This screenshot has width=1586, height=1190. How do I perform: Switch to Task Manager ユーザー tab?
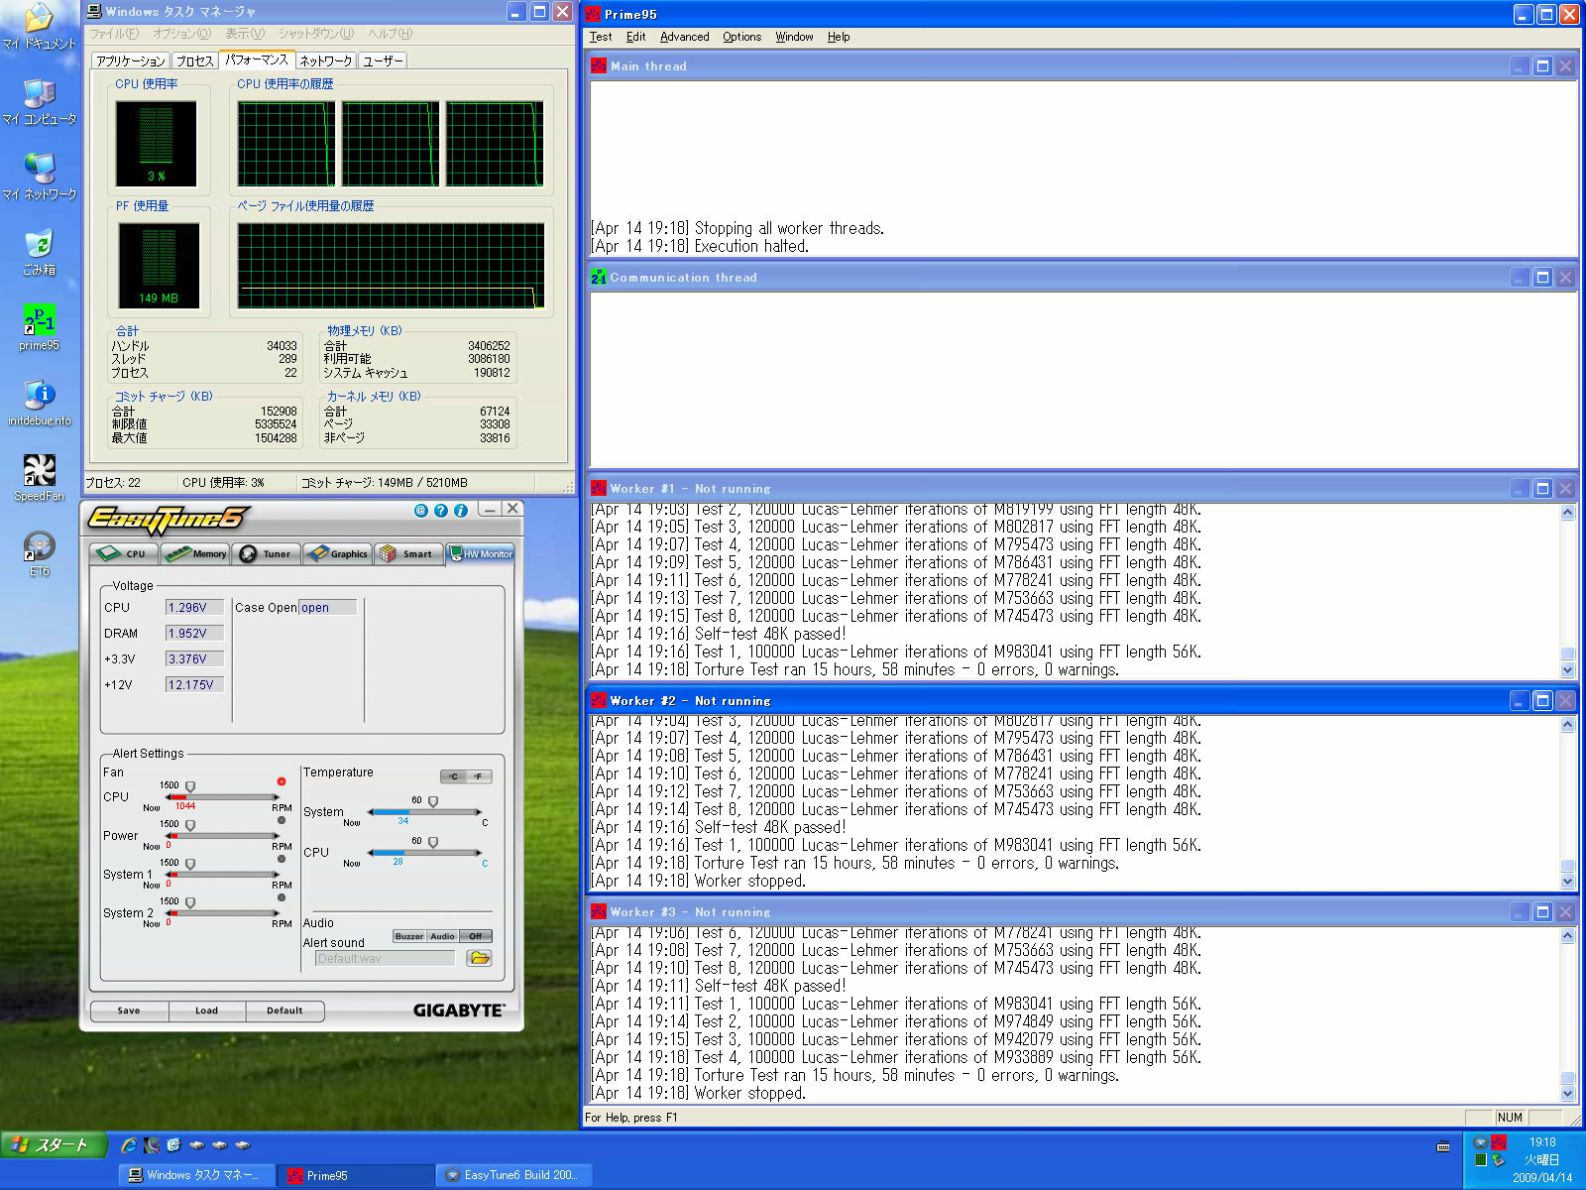pyautogui.click(x=383, y=61)
